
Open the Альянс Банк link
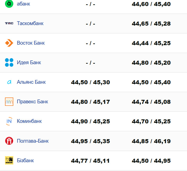click(x=31, y=82)
